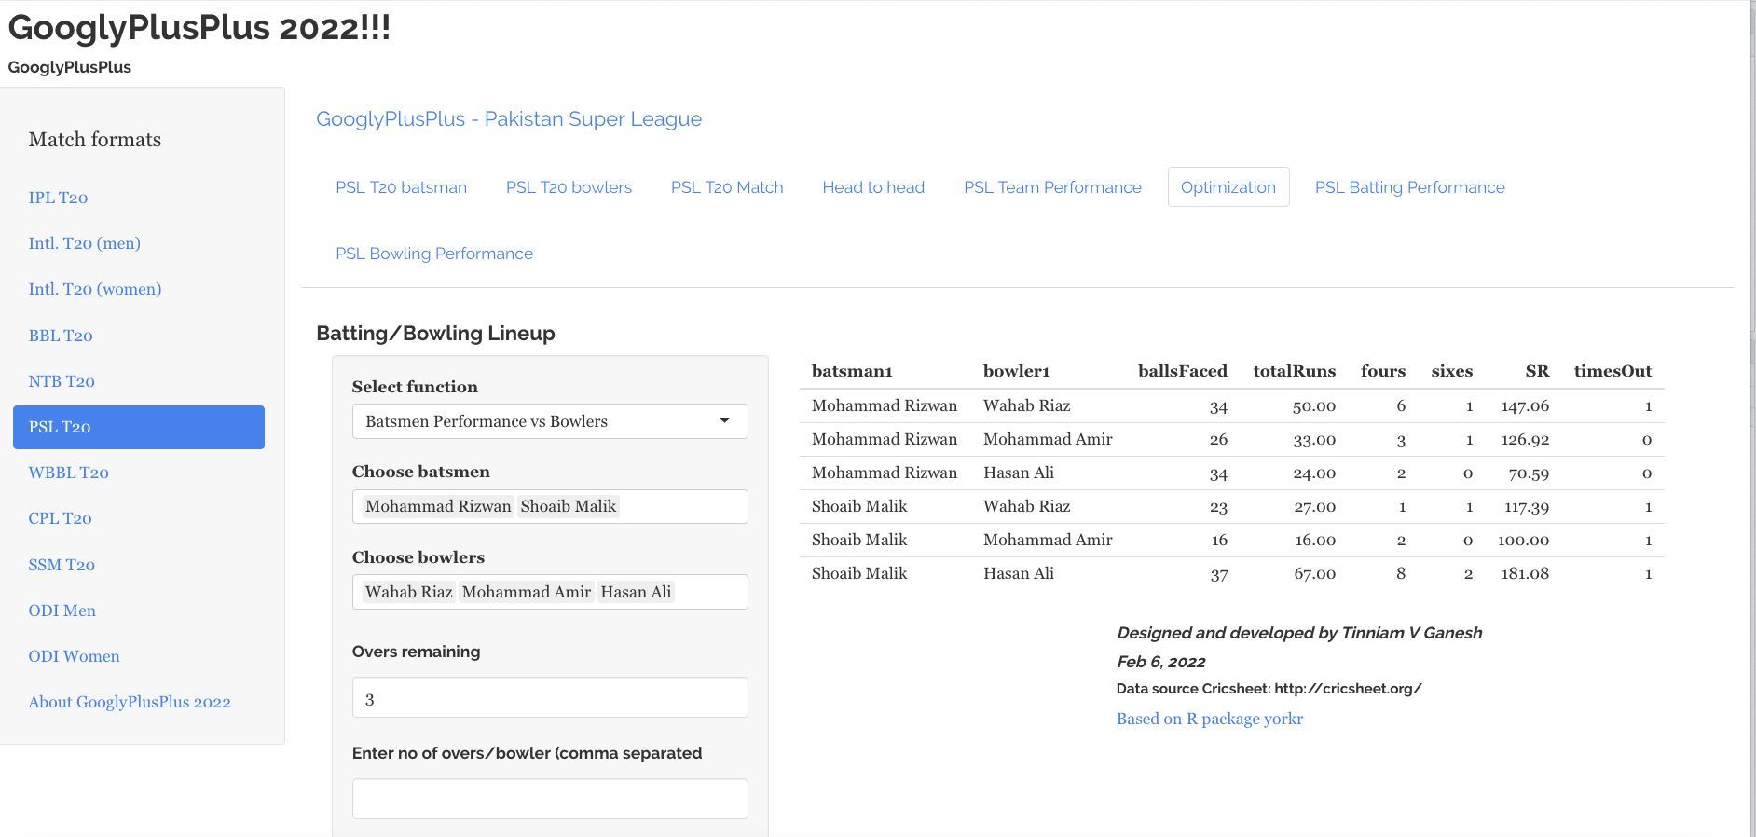View PSL Batting Performance tab

[x=1409, y=187]
